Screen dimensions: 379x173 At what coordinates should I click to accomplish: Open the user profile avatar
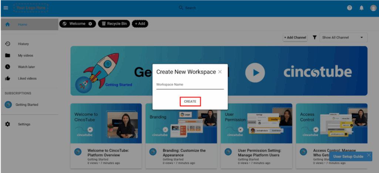[373, 8]
